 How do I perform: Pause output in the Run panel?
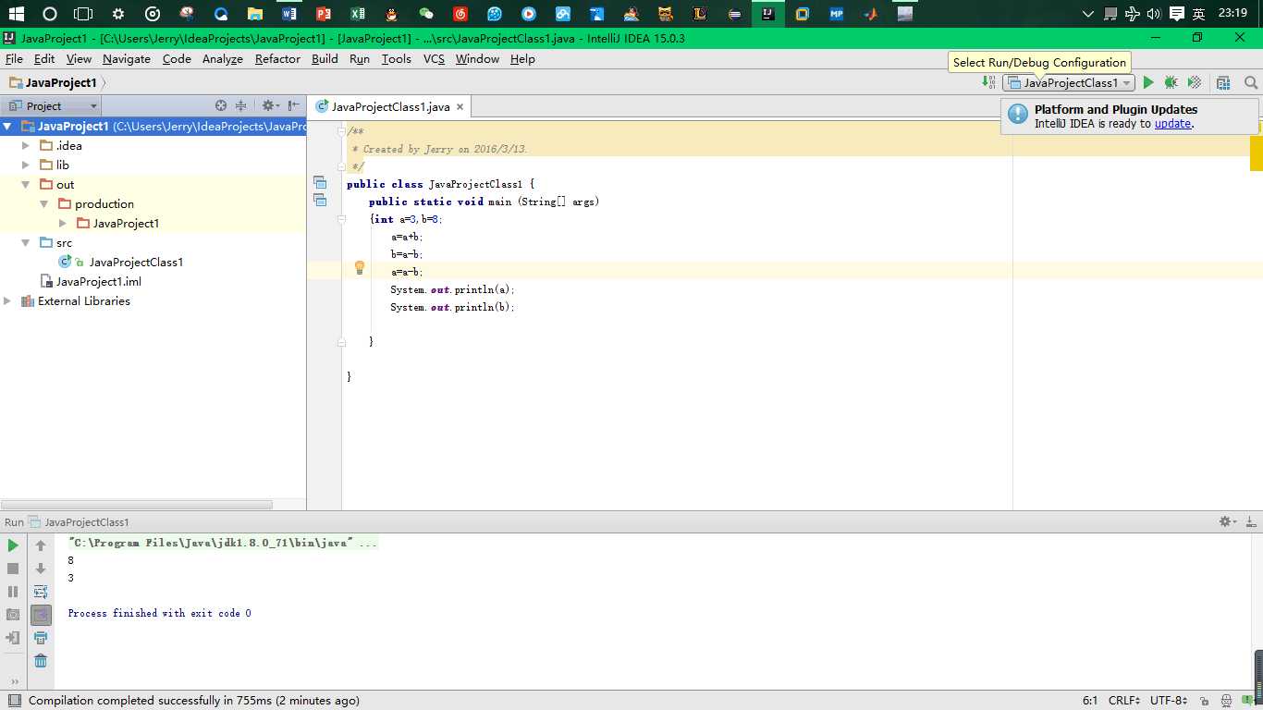(x=13, y=592)
